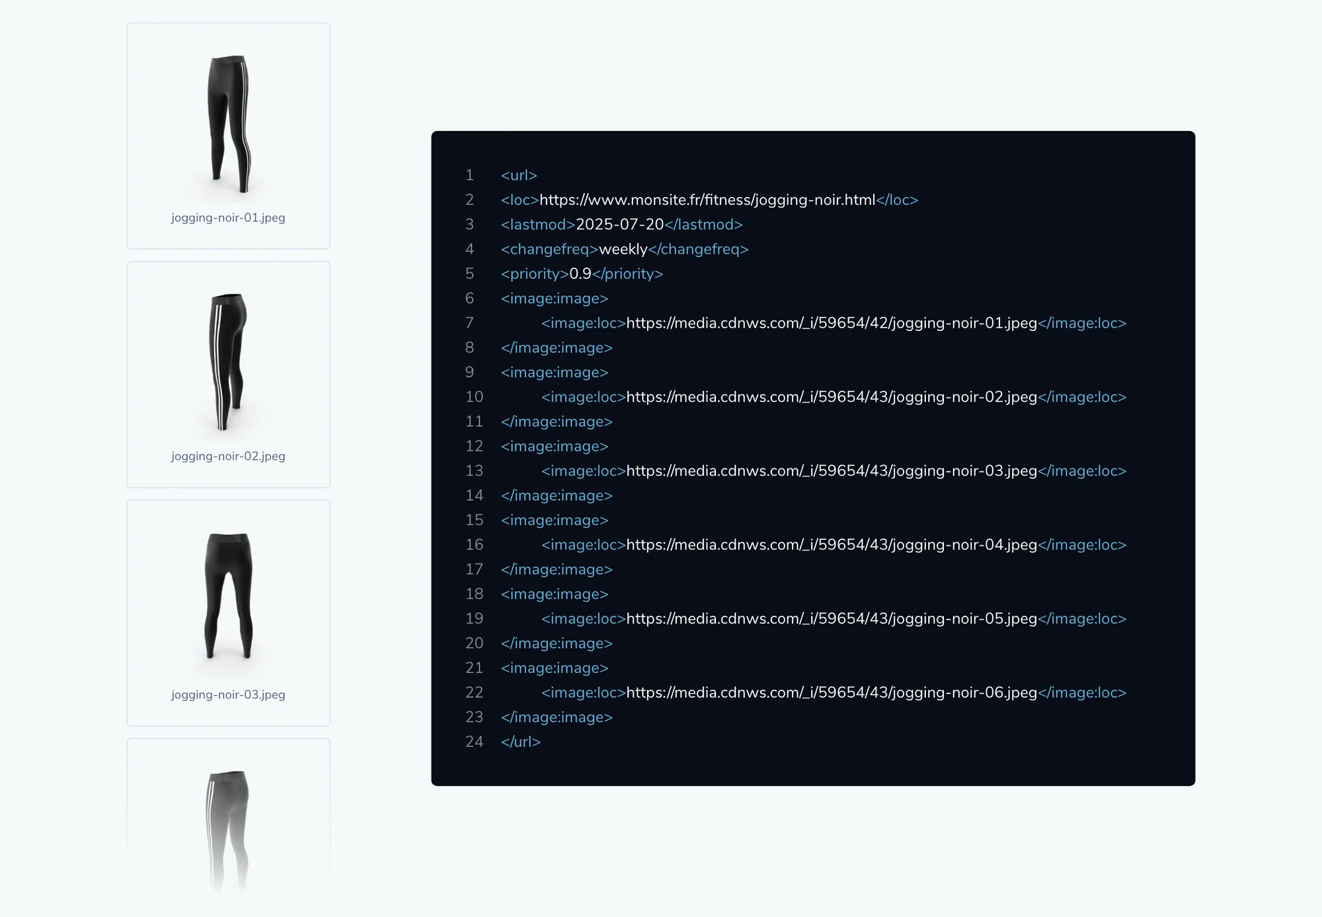Screen dimensions: 1322x917
Task: Click line number 13 in the gutter
Action: coord(474,471)
